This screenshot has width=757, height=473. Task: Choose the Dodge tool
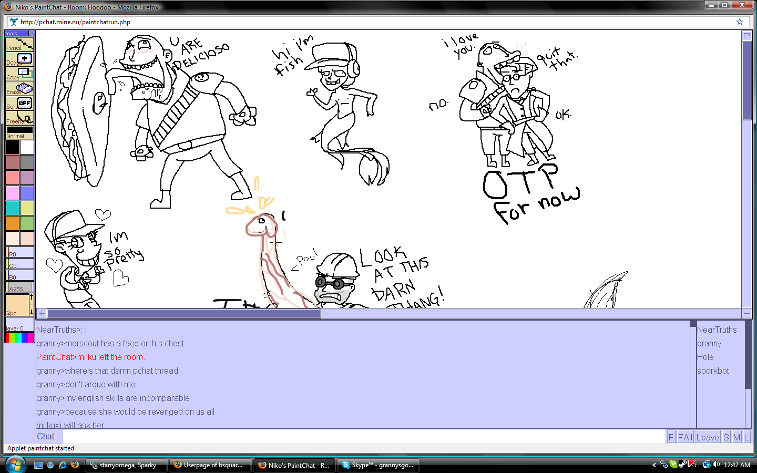19,59
